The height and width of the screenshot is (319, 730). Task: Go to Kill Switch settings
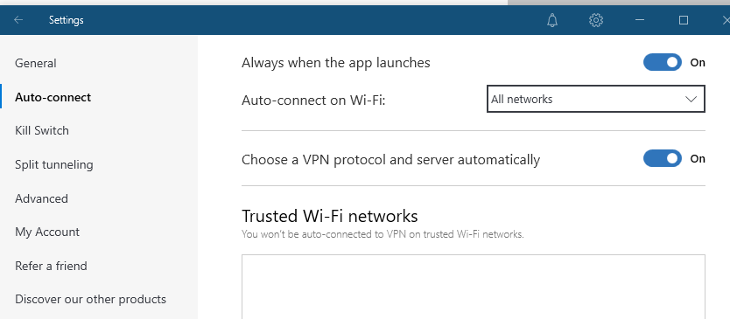click(42, 131)
